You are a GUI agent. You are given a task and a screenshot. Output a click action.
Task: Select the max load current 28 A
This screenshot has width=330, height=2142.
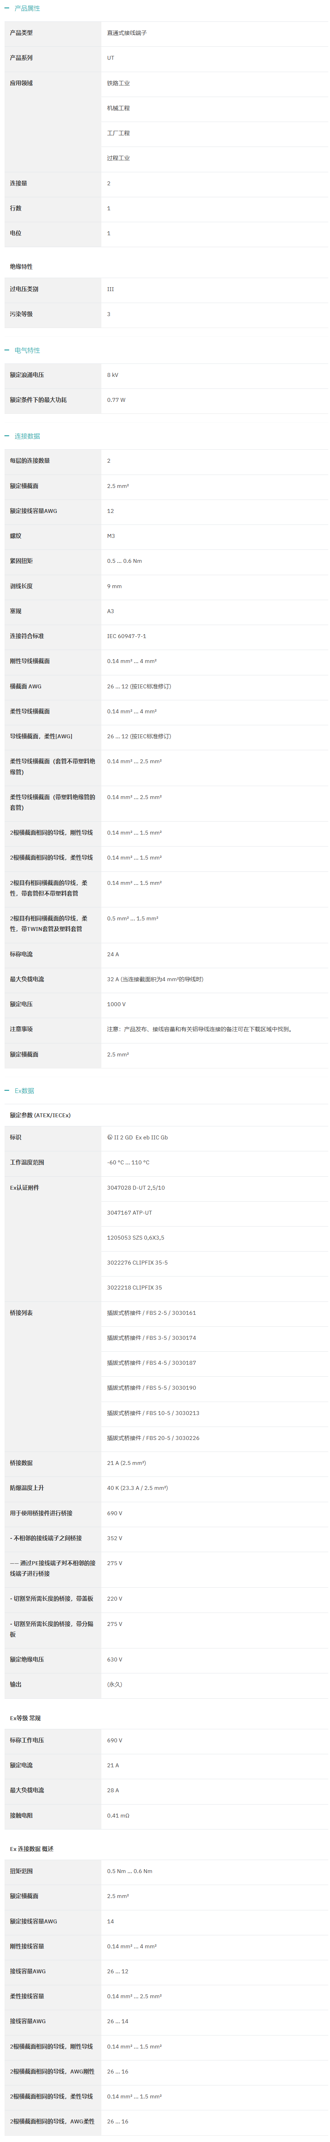pyautogui.click(x=113, y=1790)
